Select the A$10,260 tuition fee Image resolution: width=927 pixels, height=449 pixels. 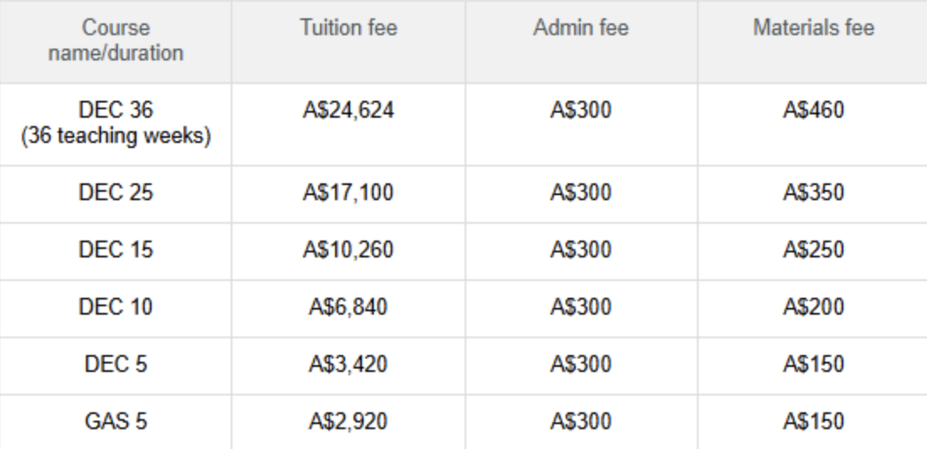(x=348, y=250)
